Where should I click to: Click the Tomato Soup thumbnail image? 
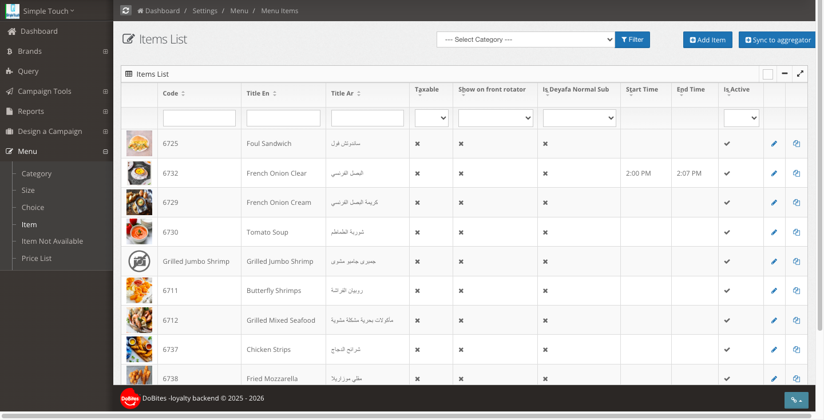click(x=139, y=232)
